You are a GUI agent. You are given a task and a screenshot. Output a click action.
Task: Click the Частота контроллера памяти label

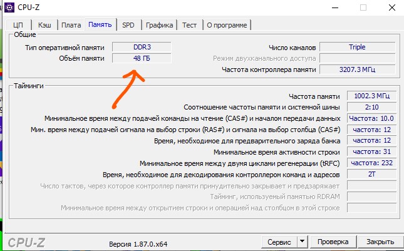tap(269, 69)
